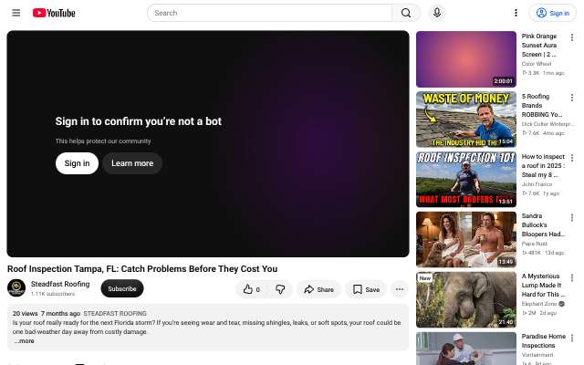Open Learn more about bot confirmation

tap(132, 163)
